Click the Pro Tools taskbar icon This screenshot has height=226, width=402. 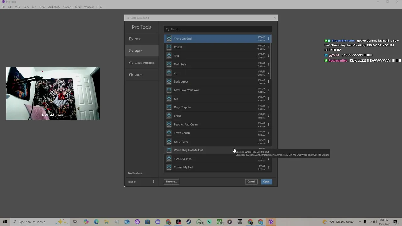point(271,222)
